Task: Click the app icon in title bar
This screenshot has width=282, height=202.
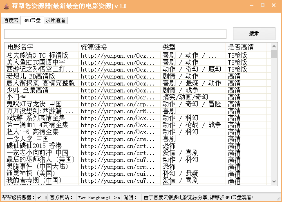Action: click(6, 6)
